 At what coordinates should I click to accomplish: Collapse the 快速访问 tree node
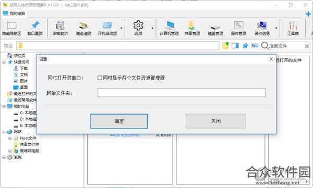(4, 62)
